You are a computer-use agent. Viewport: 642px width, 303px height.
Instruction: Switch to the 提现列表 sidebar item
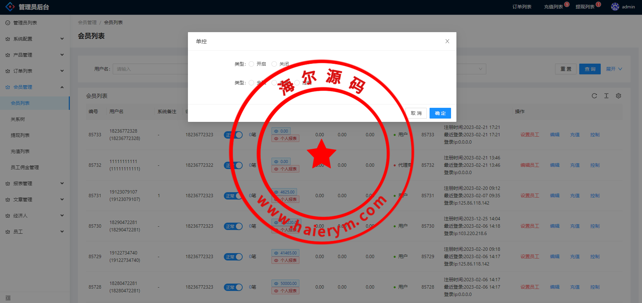tap(20, 135)
